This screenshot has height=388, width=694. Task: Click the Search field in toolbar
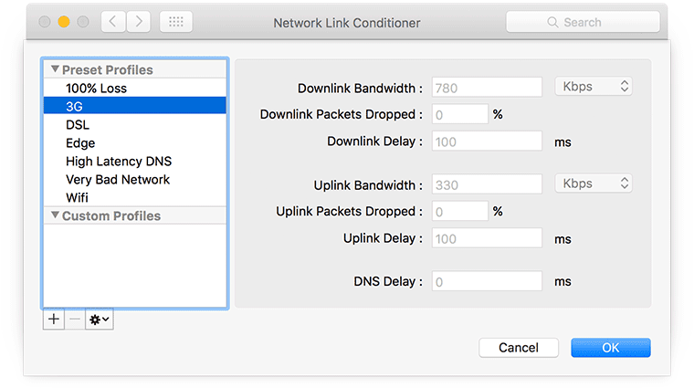click(x=583, y=22)
